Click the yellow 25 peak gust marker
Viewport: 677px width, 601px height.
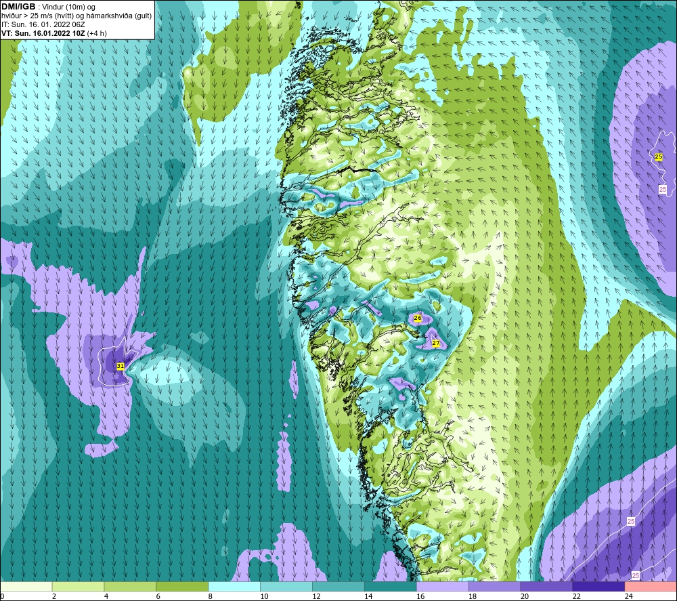659,157
